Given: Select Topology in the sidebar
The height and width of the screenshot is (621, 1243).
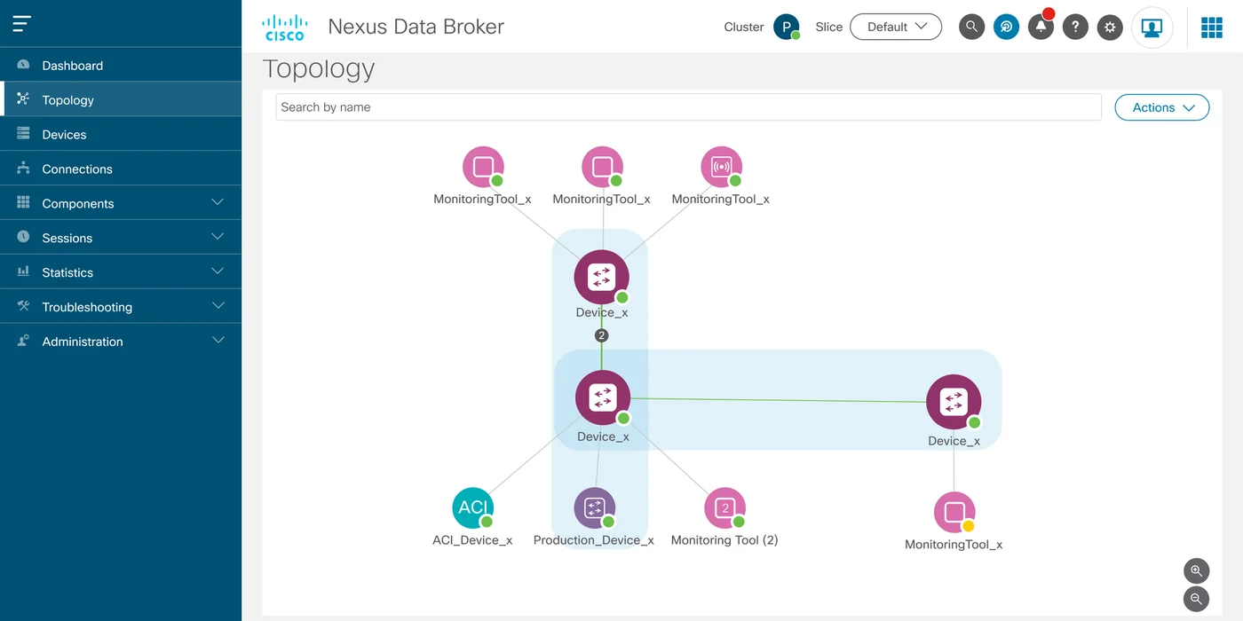Looking at the screenshot, I should (121, 99).
